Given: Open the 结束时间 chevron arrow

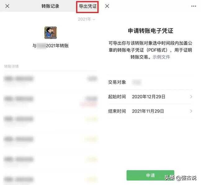Looking at the screenshot, I should (x=191, y=111).
